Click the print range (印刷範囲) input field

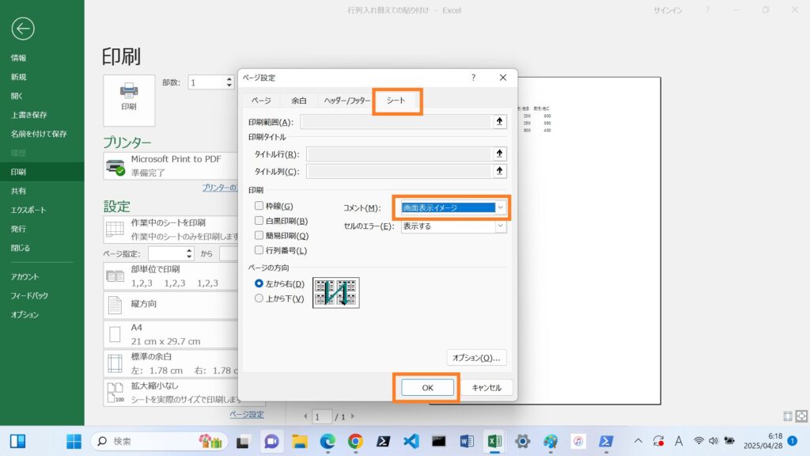coord(396,122)
